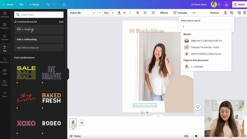Screen dimensions: 247x139
Task: Choose the BAKED FRESH font combination
Action: (51, 98)
